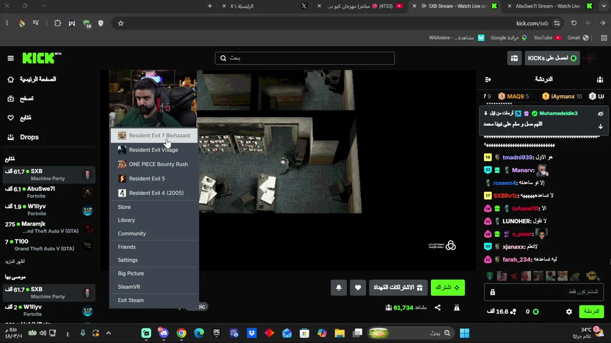Click the report icon under the stream
This screenshot has height=343, width=611.
(x=457, y=308)
